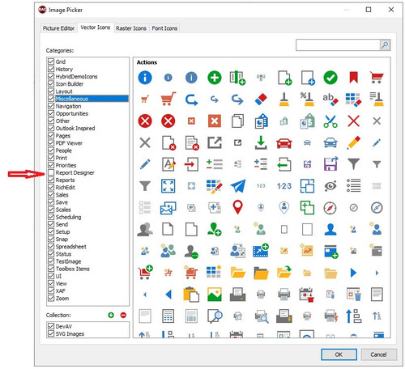Choose the dark closed folder icon
This screenshot has height=369, width=405.
[x=261, y=273]
